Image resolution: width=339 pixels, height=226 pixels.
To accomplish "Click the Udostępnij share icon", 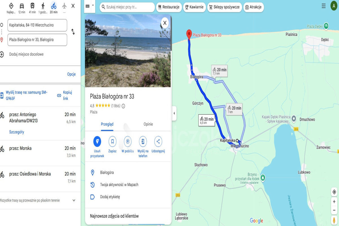I will pyautogui.click(x=158, y=141).
